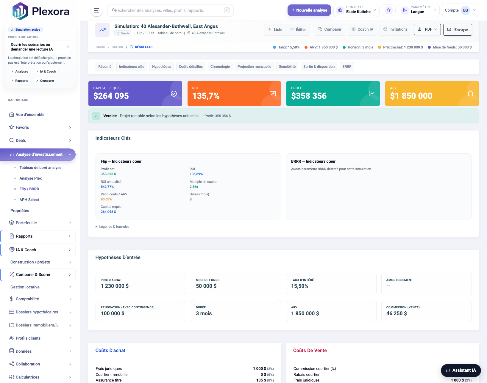Click the Nouvelle analyse button
Image resolution: width=487 pixels, height=383 pixels.
click(x=309, y=10)
